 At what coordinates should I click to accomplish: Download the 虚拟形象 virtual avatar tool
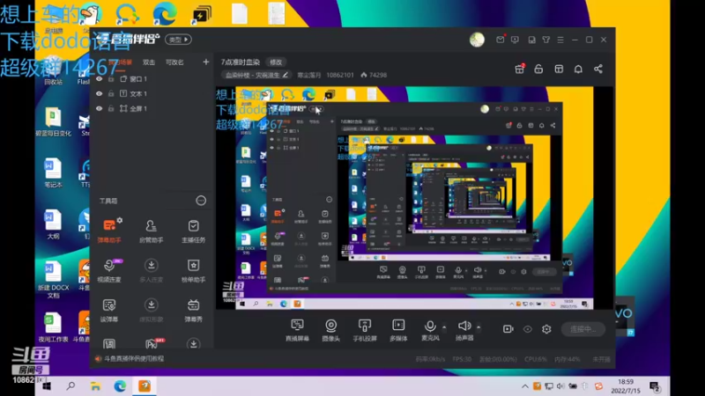(x=151, y=310)
